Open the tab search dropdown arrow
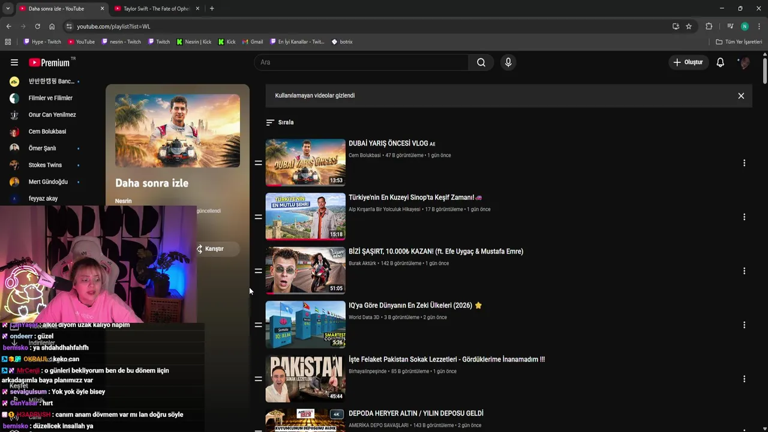This screenshot has height=432, width=768. pyautogui.click(x=7, y=8)
